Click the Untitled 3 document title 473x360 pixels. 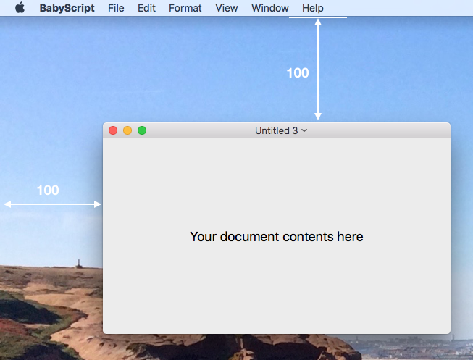(x=276, y=130)
